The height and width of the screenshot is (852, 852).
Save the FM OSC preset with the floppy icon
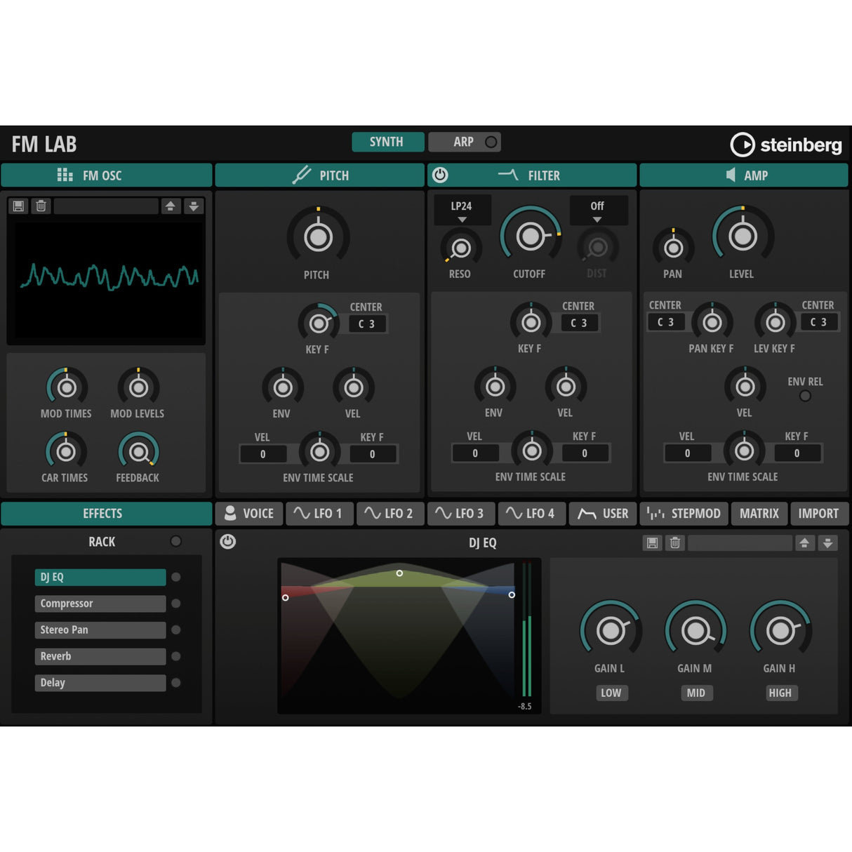18,206
